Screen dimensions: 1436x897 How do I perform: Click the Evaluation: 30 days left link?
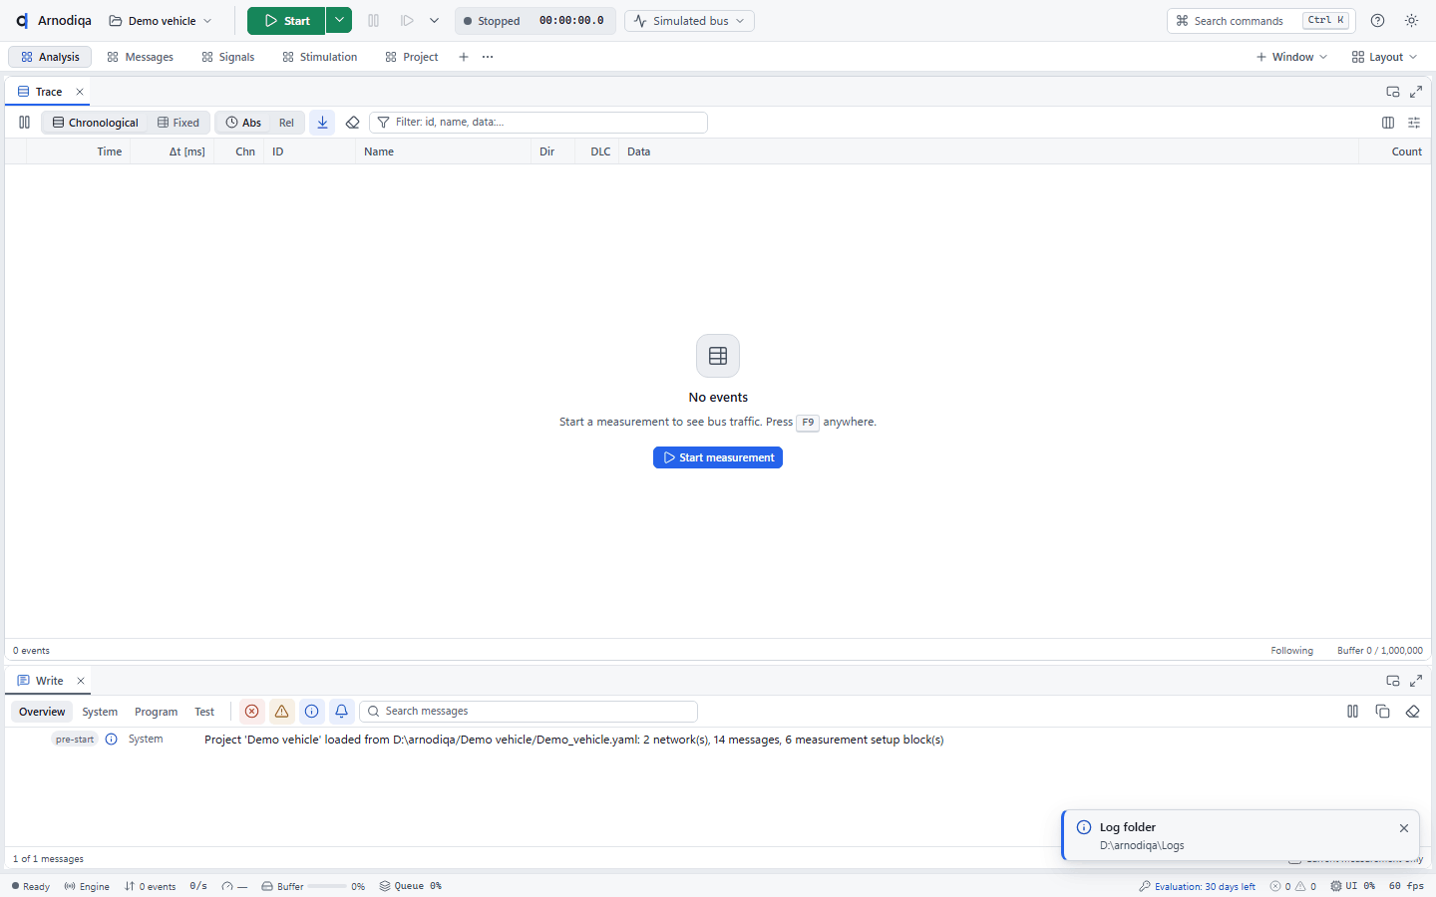[1198, 886]
